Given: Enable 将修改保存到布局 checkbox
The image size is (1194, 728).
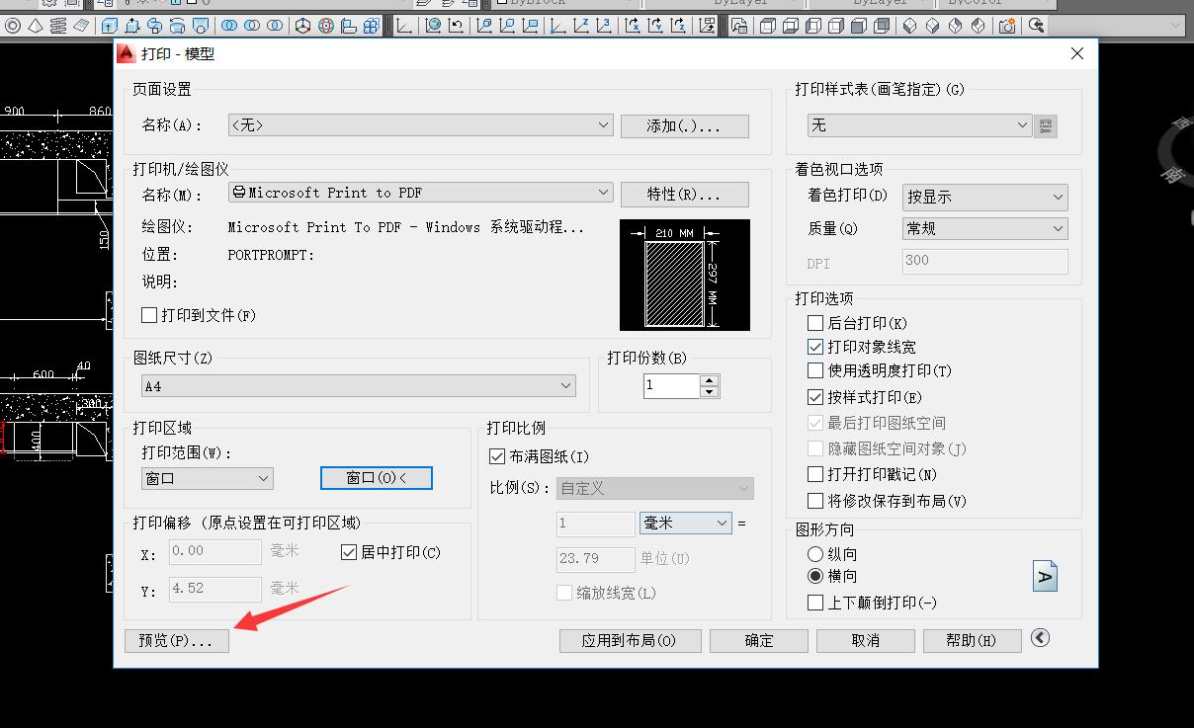Looking at the screenshot, I should point(815,501).
